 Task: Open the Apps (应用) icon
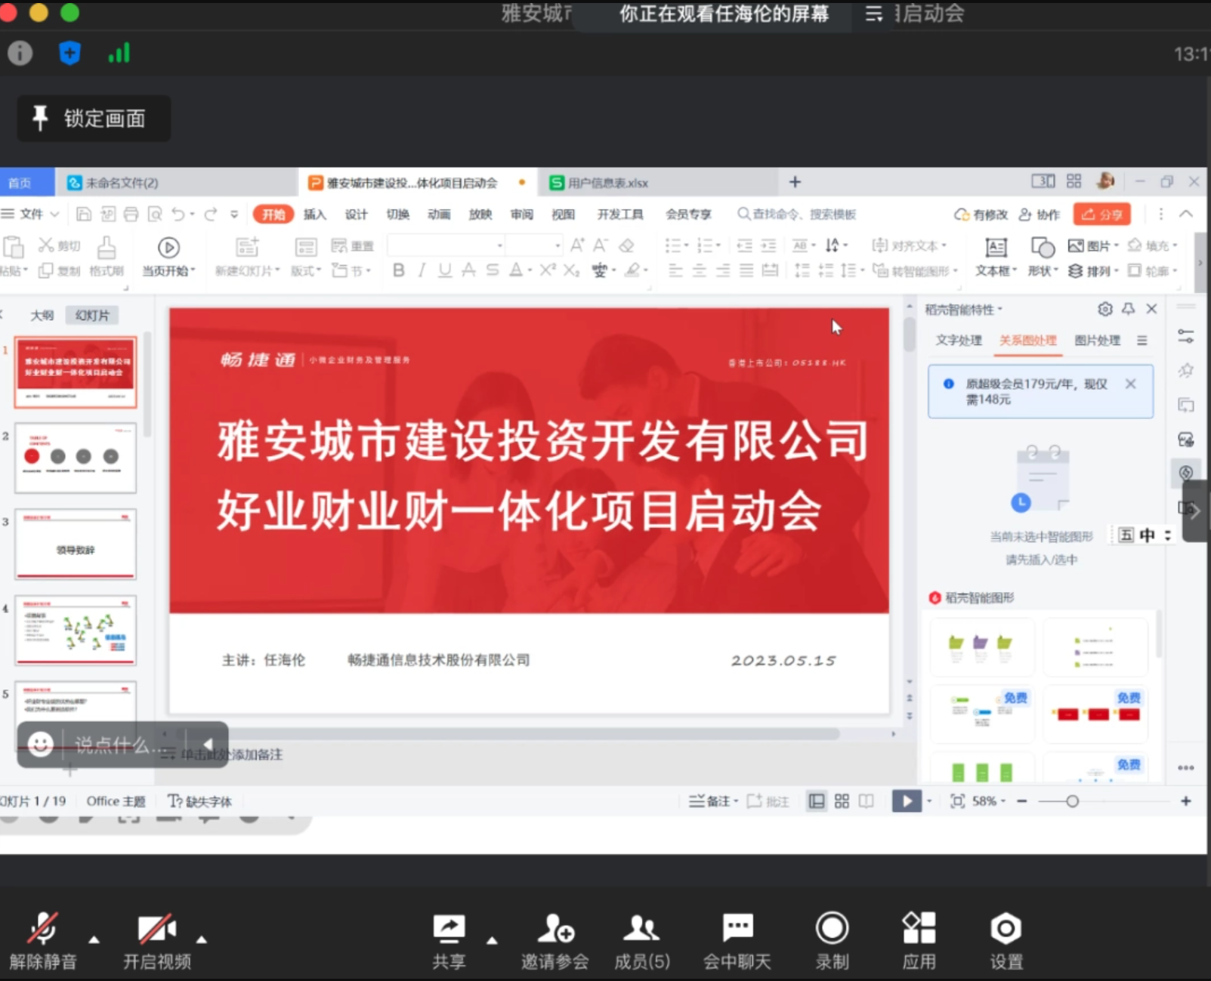[919, 928]
